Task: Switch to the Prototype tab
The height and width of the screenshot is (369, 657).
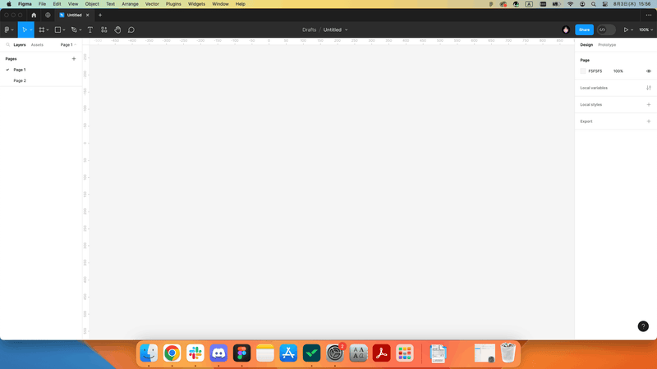Action: [x=607, y=45]
